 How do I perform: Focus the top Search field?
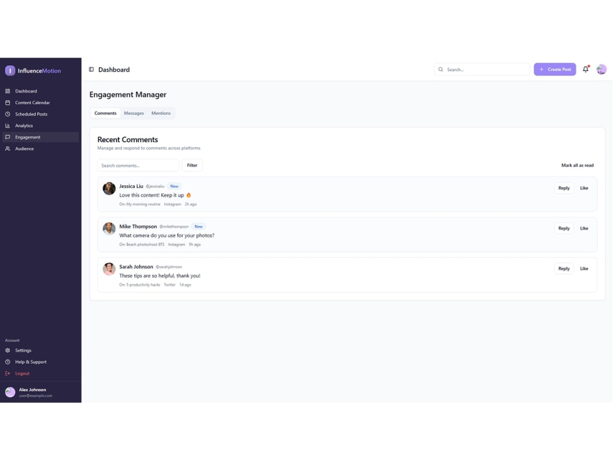482,69
